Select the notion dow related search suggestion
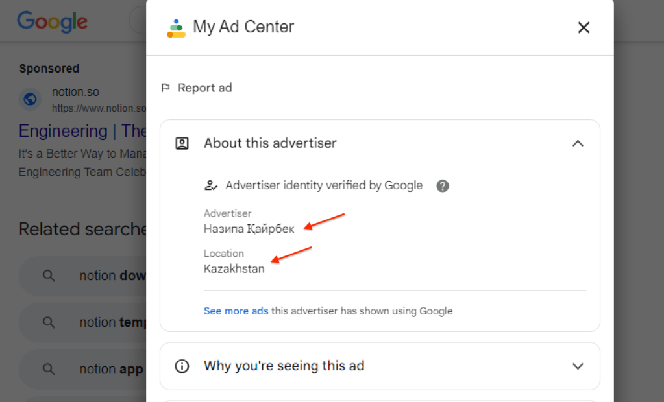 click(x=82, y=276)
